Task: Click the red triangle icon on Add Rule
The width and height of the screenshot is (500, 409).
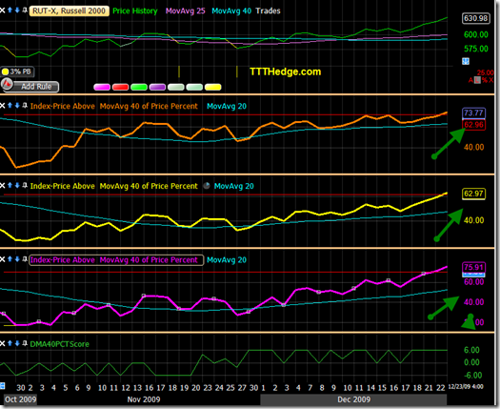Action: [7, 84]
